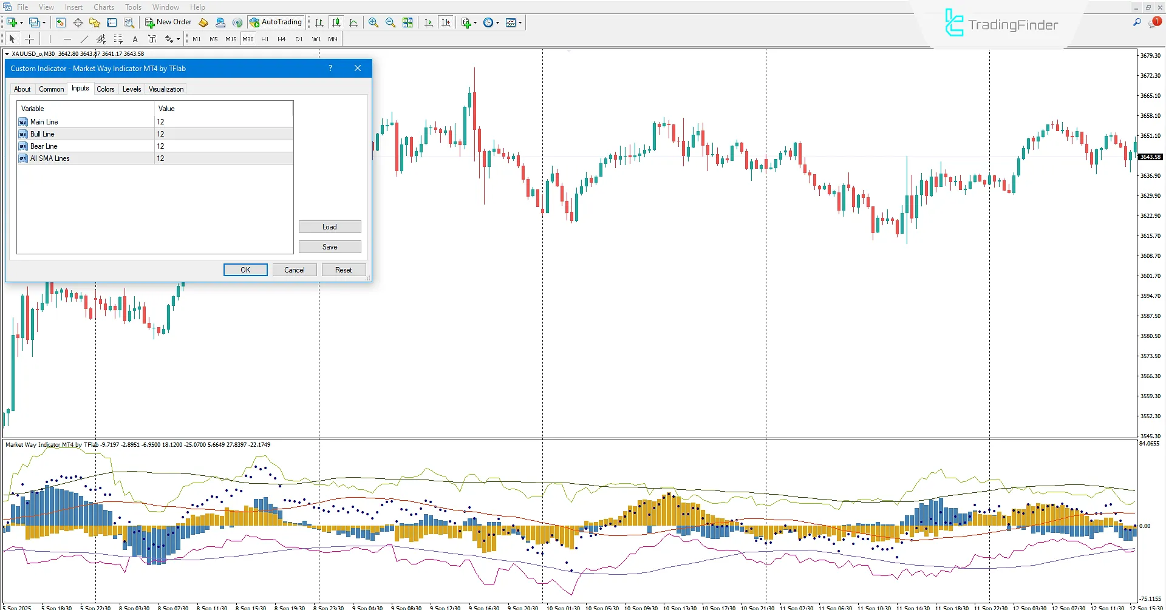This screenshot has height=610, width=1166.
Task: Switch chart to line display mode
Action: pyautogui.click(x=353, y=22)
